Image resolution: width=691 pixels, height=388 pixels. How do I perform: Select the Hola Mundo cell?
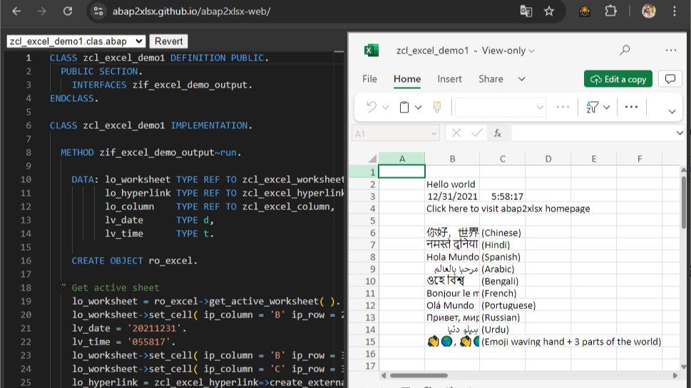pos(452,257)
